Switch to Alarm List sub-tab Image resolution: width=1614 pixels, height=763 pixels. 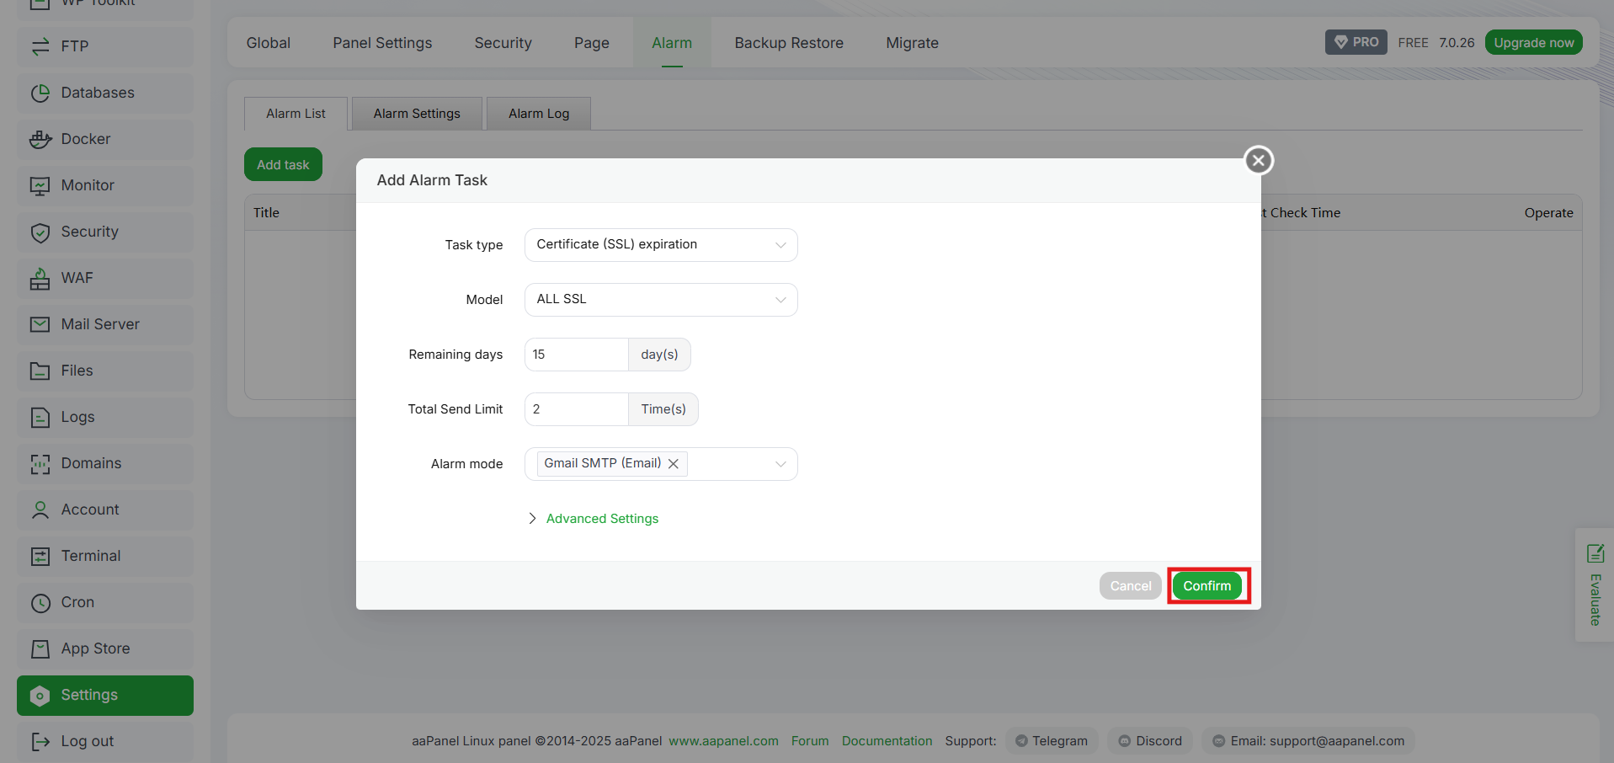[x=296, y=114]
